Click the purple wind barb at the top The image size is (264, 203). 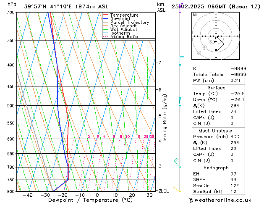pyautogui.click(x=180, y=8)
